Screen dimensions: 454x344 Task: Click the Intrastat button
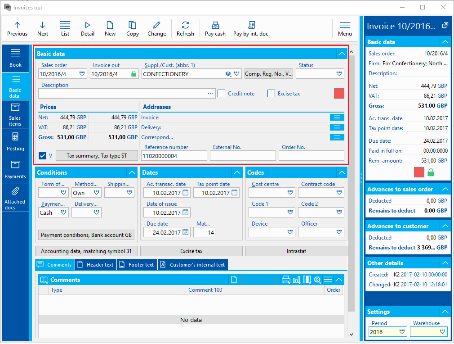click(x=296, y=251)
